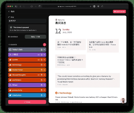Click the quote style icon on quotes row
Image resolution: width=134 pixels, height=113 pixels.
point(39,60)
